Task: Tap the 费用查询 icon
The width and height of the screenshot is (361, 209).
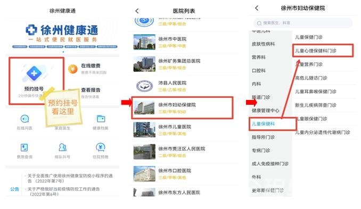Action: coord(24,147)
